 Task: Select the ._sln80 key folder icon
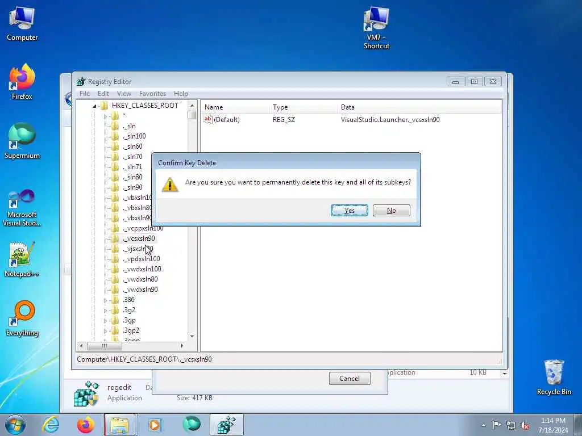115,177
